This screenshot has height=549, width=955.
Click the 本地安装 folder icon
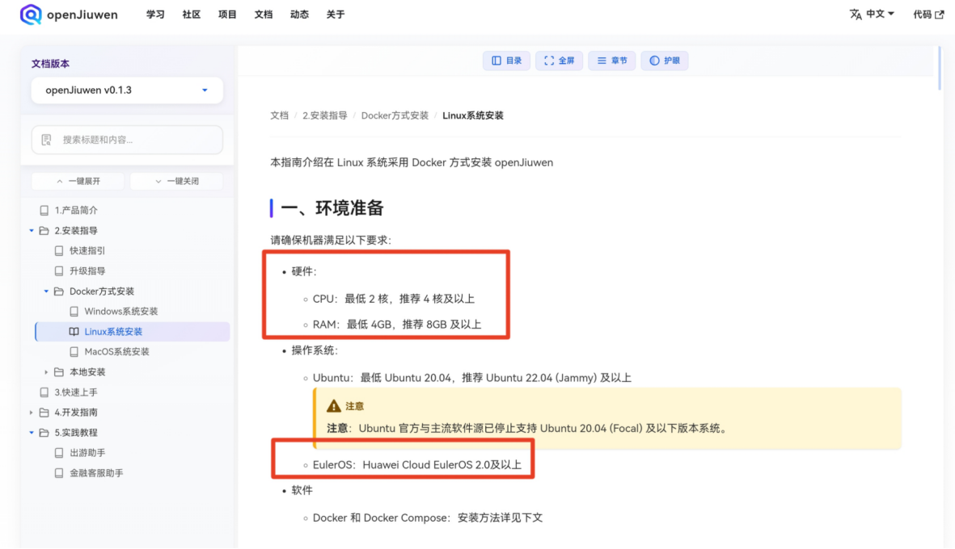(58, 372)
